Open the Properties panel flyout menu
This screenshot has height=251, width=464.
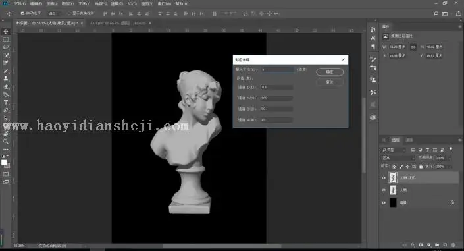coord(460,26)
